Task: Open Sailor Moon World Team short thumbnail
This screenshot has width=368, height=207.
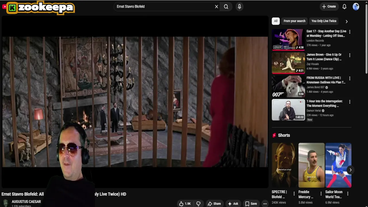Action: (338, 165)
